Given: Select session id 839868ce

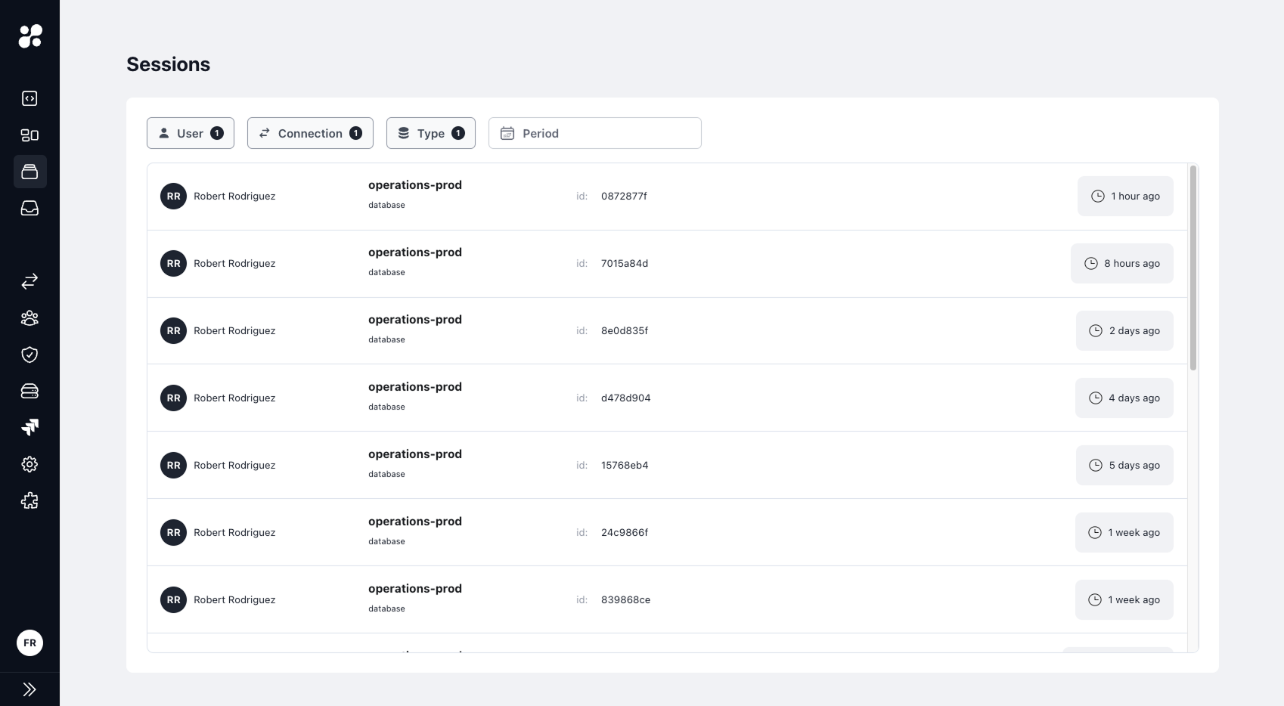Looking at the screenshot, I should tap(626, 600).
